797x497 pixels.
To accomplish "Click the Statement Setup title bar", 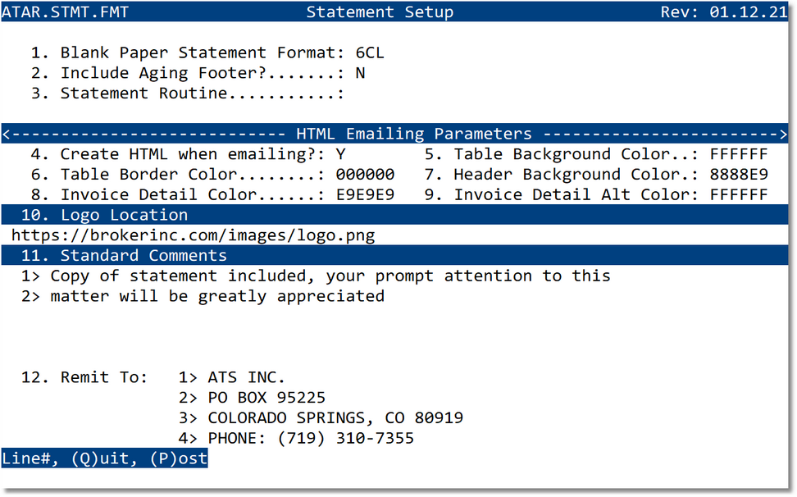I will pyautogui.click(x=380, y=11).
